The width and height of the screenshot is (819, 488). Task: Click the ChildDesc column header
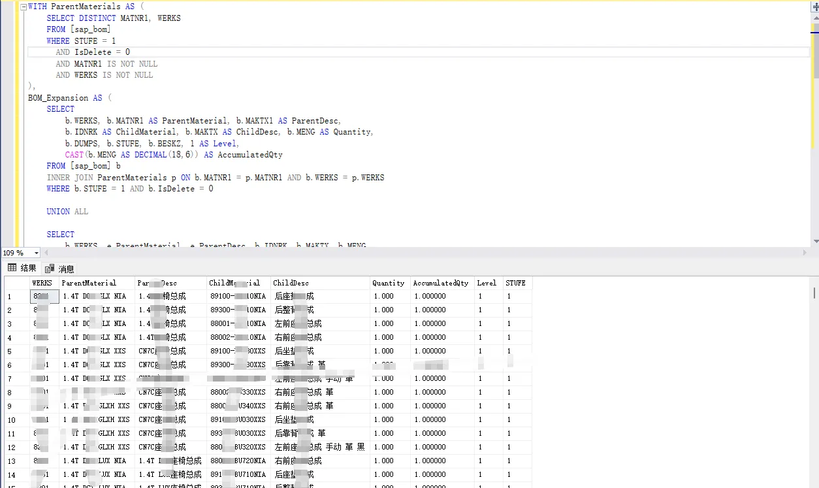(x=291, y=283)
